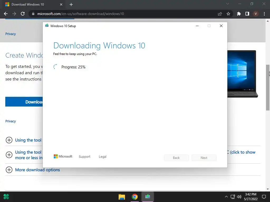Click the Windows laptop image
The width and height of the screenshot is (270, 202).
tap(243, 74)
